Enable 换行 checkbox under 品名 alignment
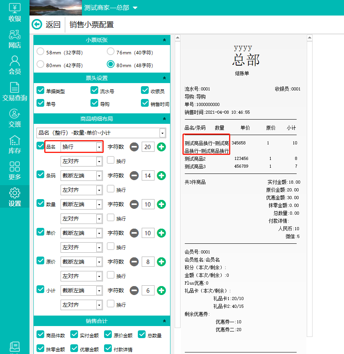Viewport: 344px width, 354px height. point(111,160)
